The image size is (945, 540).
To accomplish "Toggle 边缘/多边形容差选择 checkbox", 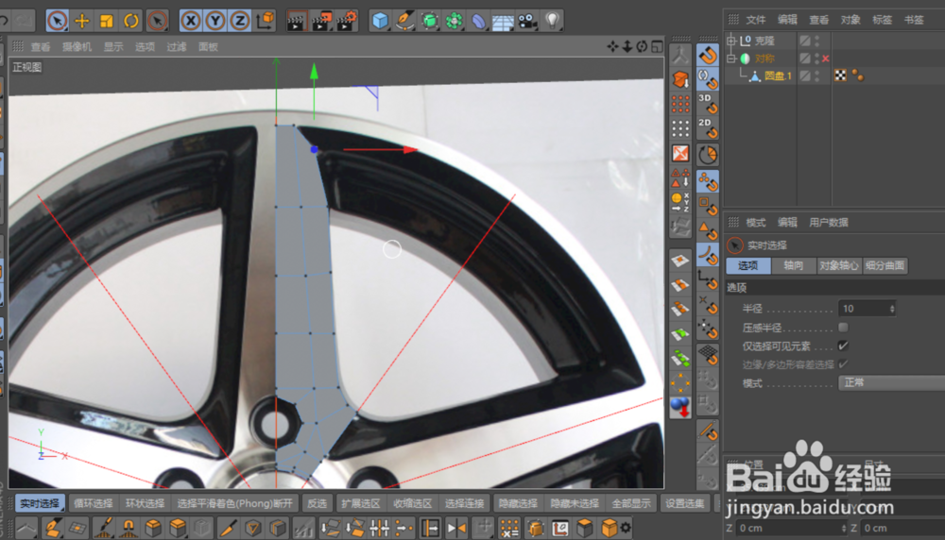I will pyautogui.click(x=843, y=363).
